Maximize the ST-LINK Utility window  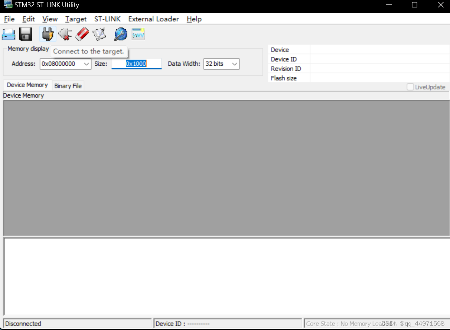(414, 5)
